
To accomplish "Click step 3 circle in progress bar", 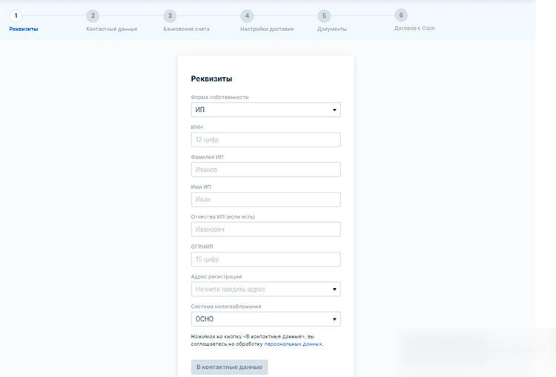I will tap(170, 16).
